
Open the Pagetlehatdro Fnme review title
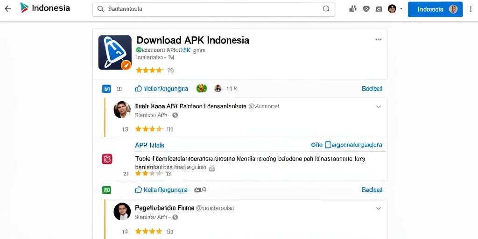coord(165,208)
